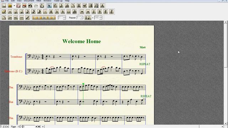The image size is (228, 128).
Task: Open the Window menu
Action: (x=47, y=1)
